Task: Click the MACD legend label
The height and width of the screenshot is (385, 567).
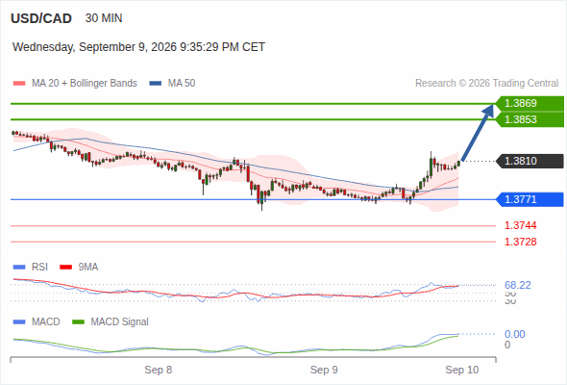Action: pyautogui.click(x=46, y=322)
